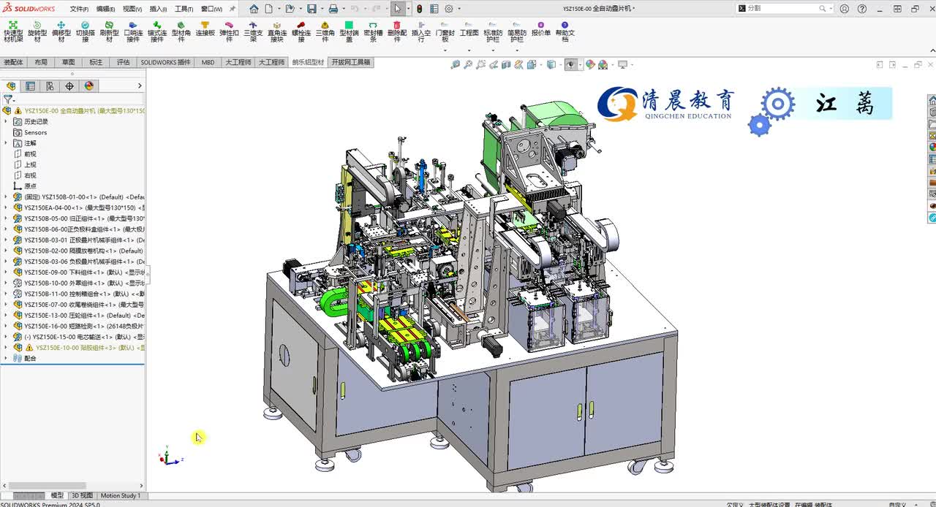Switch to the SOLIDWORKS 插件 tab

point(166,62)
